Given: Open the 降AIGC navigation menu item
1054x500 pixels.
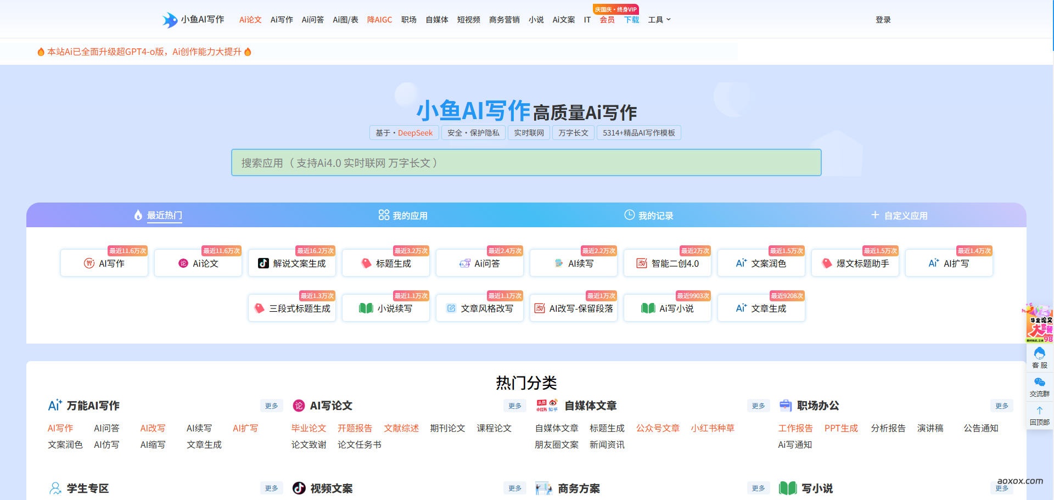Looking at the screenshot, I should [x=379, y=20].
